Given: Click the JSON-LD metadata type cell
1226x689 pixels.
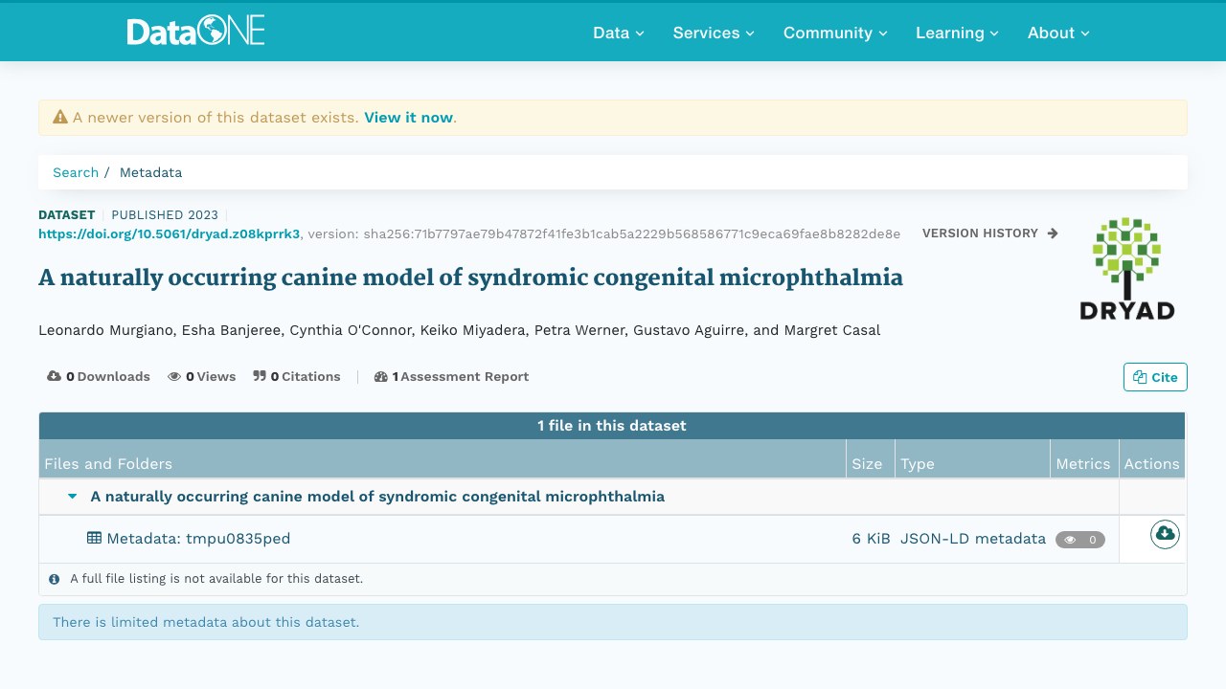Looking at the screenshot, I should (973, 539).
